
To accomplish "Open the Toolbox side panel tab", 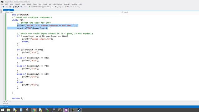I will pyautogui.click(x=2, y=11).
